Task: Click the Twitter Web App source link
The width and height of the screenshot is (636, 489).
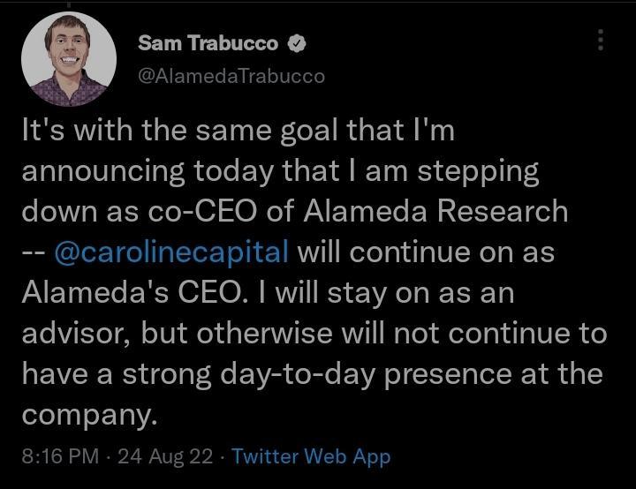Action: (x=311, y=456)
